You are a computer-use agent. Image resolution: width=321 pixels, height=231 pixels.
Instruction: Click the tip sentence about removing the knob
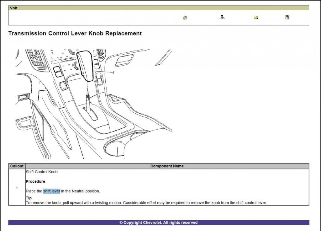click(x=146, y=203)
